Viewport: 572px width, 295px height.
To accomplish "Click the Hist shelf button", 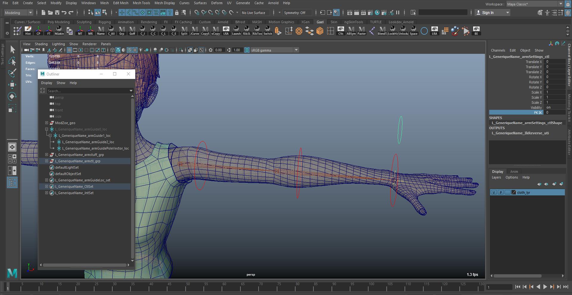I will point(28,31).
